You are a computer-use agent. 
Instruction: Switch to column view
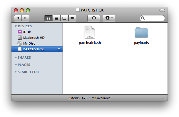tap(64, 18)
